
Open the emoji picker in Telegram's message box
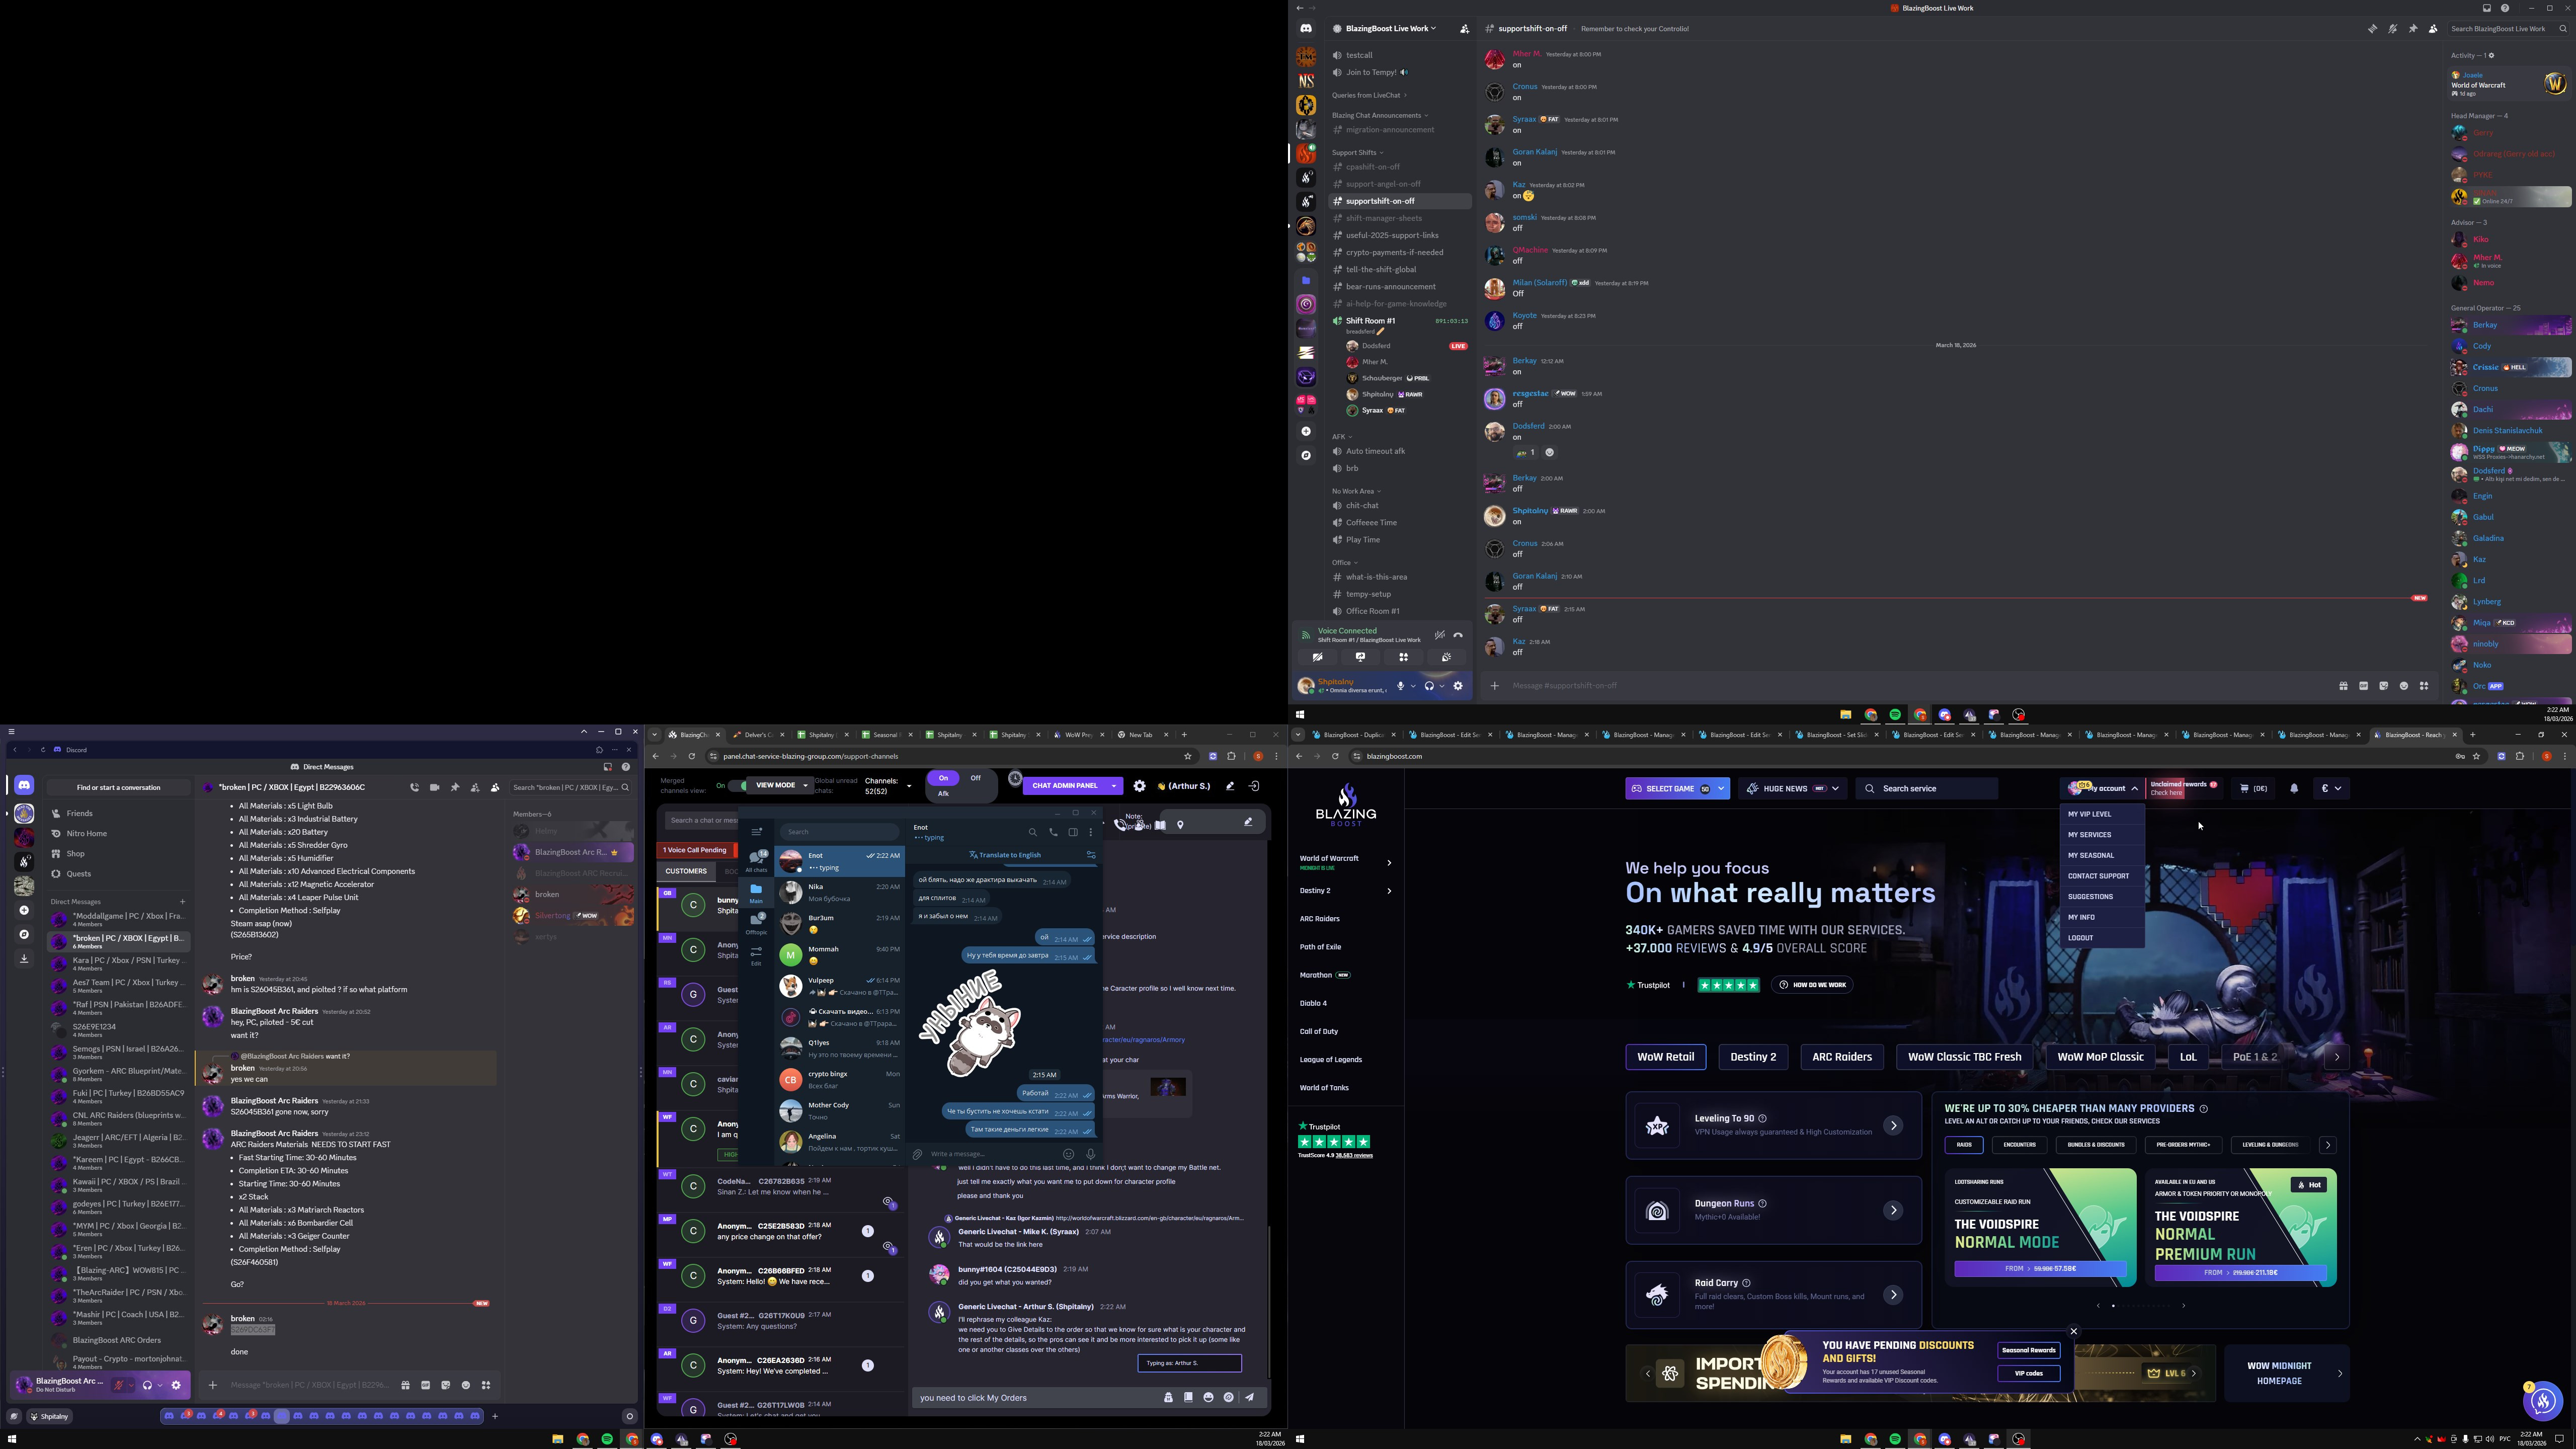1068,1154
